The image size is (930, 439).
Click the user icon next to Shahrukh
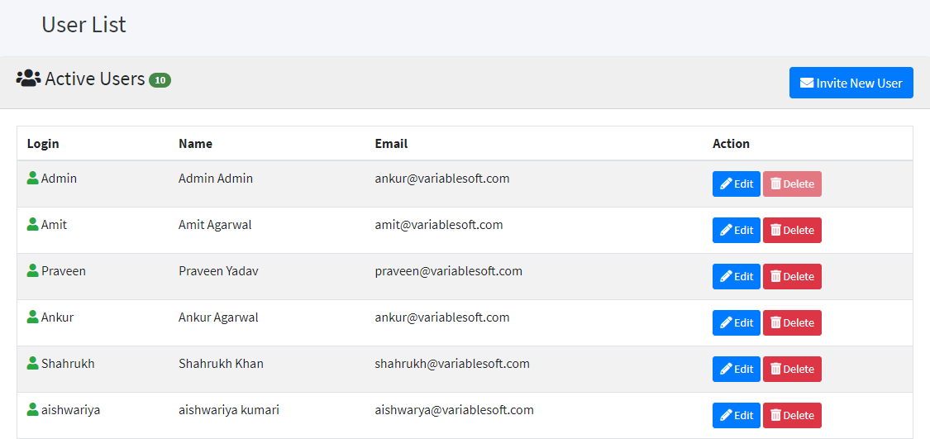(x=33, y=363)
